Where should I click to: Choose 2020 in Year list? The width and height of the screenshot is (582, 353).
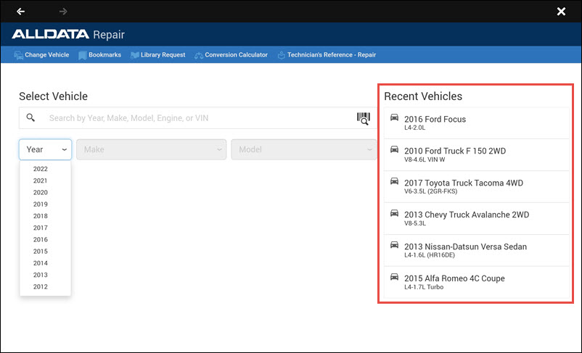coord(41,192)
